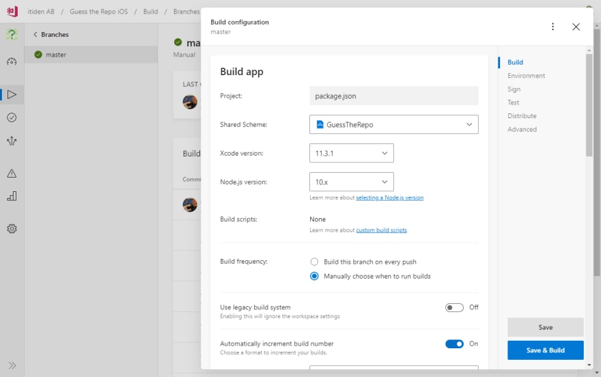Toggle Use legacy build system switch
601x377 pixels.
click(454, 307)
